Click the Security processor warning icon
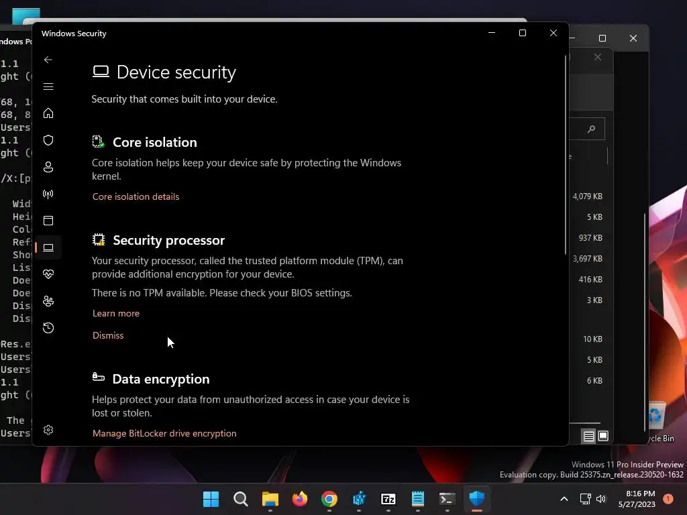The image size is (687, 515). [x=99, y=239]
